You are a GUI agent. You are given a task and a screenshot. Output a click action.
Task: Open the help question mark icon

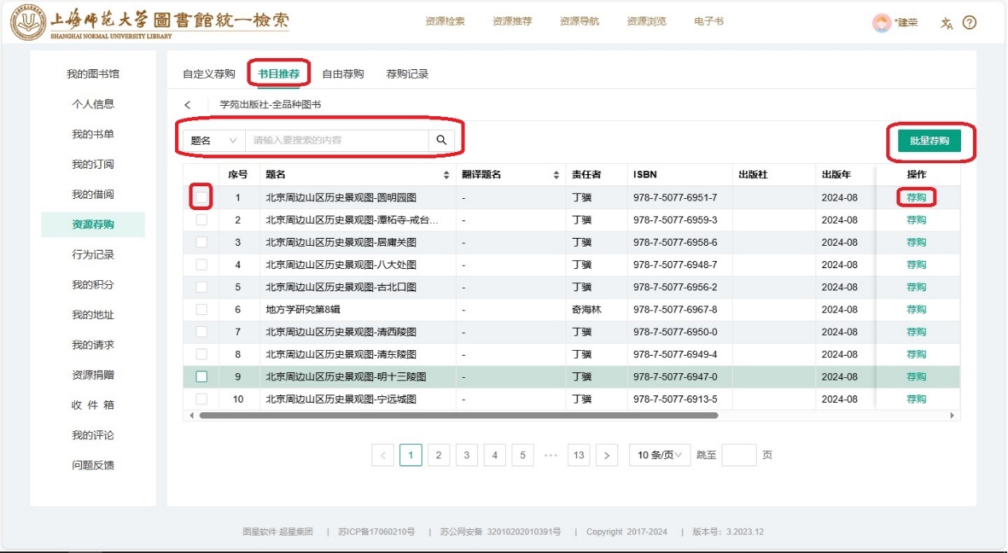tap(969, 23)
